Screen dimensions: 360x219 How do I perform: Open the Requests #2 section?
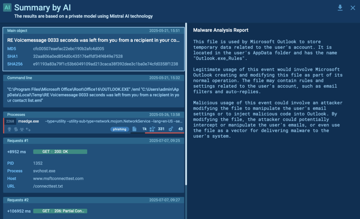click(94, 200)
